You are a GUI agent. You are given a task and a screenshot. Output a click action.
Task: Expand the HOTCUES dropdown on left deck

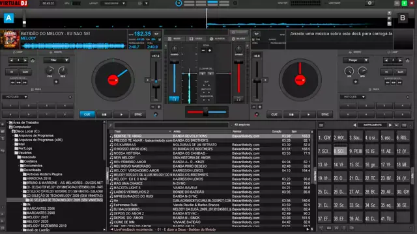(15, 97)
